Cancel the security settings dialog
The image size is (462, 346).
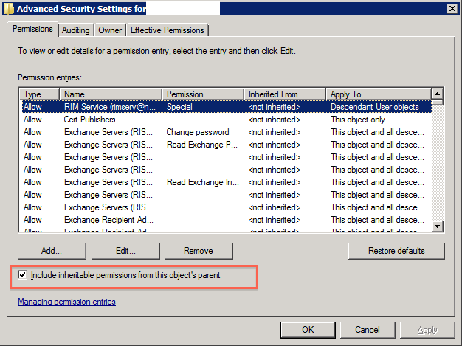[367, 329]
